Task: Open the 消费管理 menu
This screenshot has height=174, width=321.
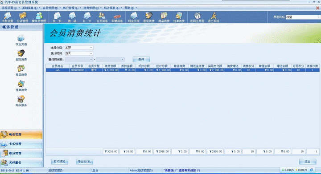Action: 92,8
